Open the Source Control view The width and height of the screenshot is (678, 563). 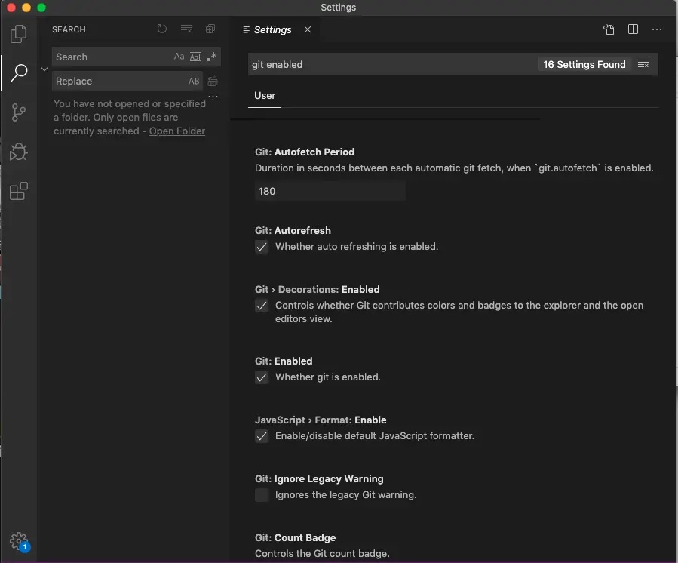click(19, 112)
